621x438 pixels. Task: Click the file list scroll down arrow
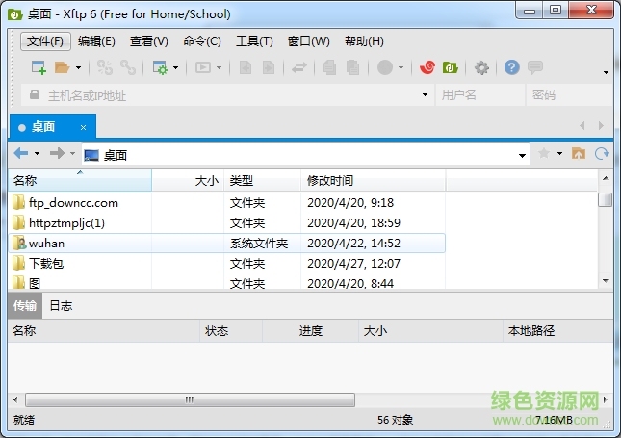pyautogui.click(x=606, y=281)
